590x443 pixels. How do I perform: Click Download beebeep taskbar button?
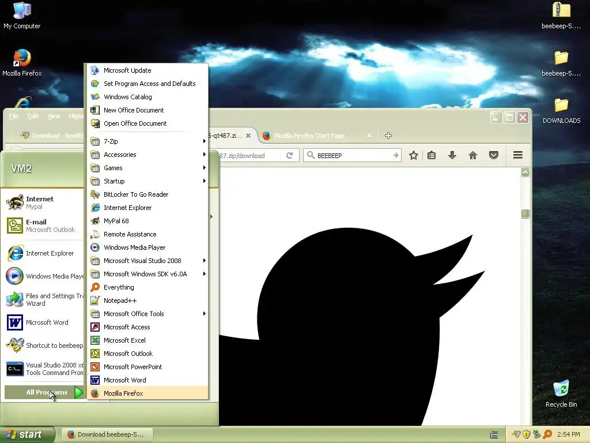107,434
